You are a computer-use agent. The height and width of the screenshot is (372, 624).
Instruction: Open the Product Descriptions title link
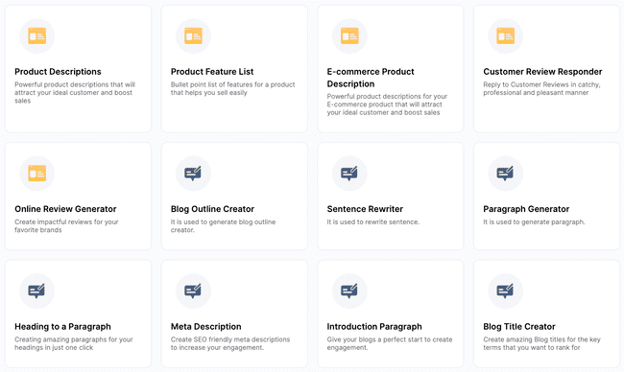tap(59, 72)
